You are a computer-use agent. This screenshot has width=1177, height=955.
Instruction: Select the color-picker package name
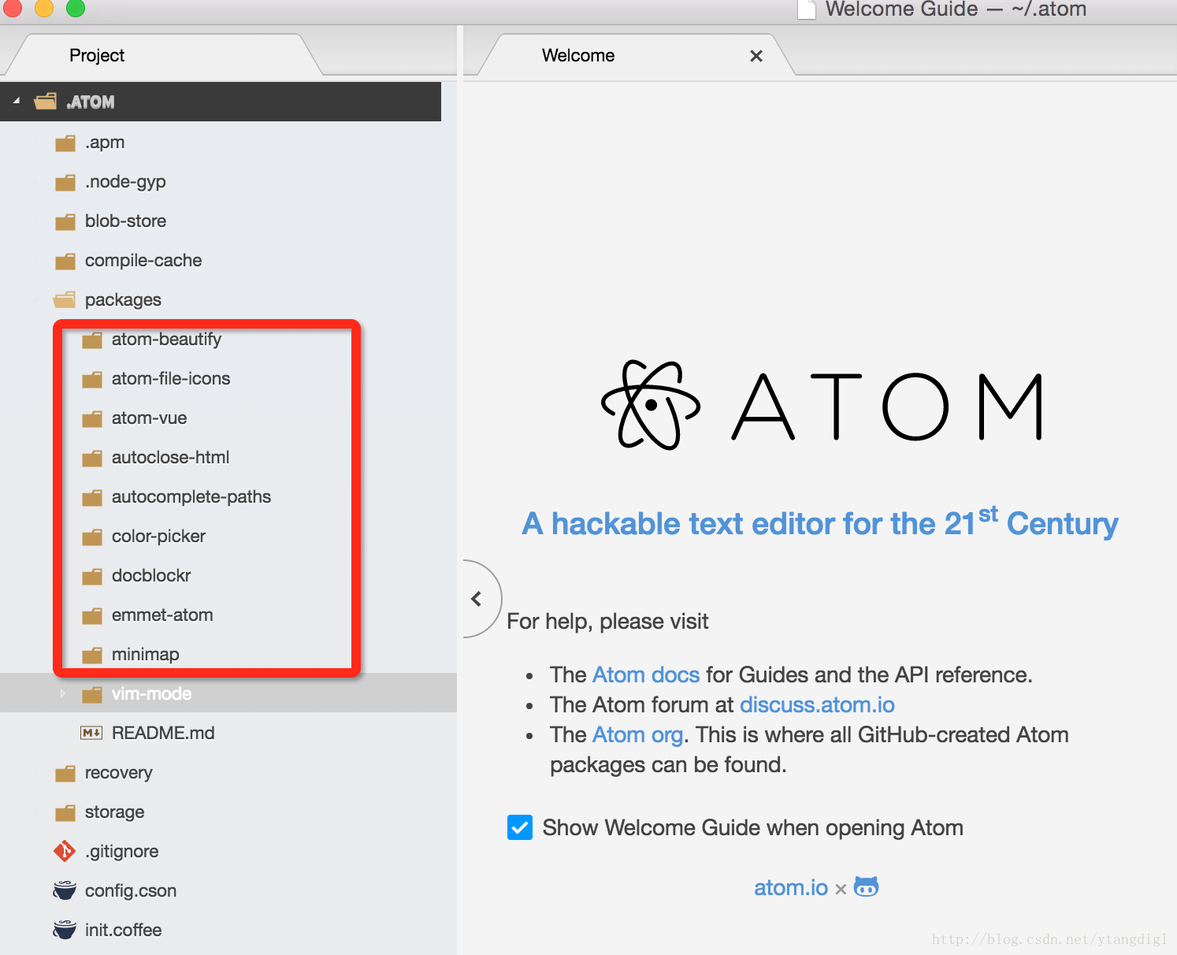point(158,537)
